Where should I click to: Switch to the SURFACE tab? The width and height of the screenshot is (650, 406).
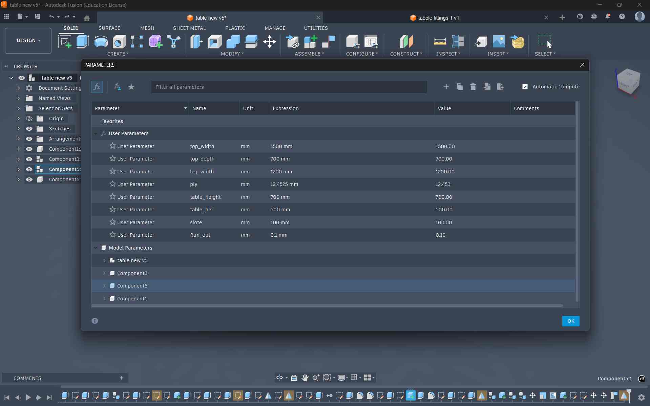click(x=109, y=28)
